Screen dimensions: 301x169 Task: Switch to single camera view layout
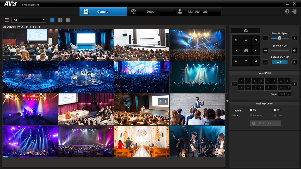click(52, 20)
